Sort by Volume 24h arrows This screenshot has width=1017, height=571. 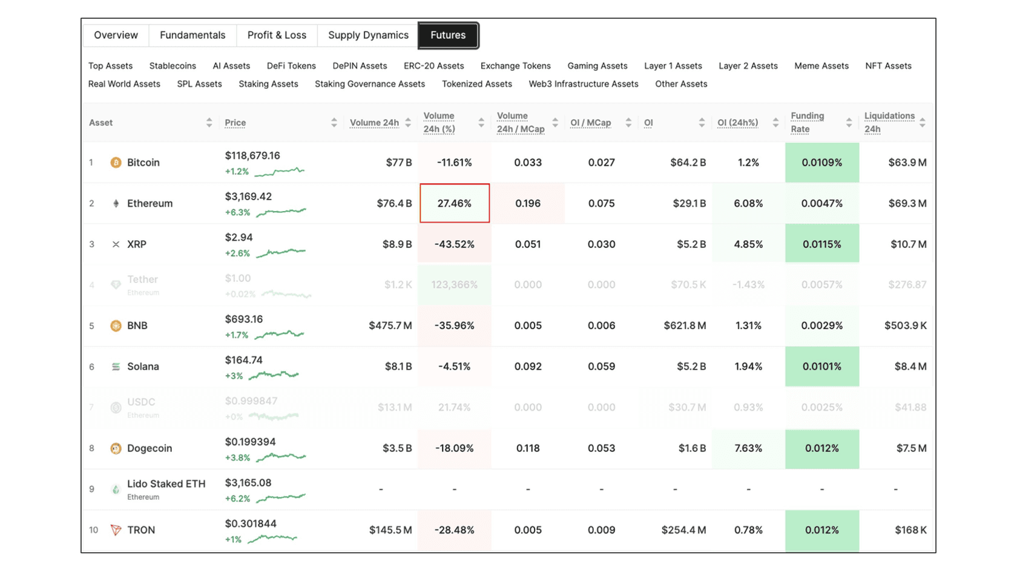point(408,123)
